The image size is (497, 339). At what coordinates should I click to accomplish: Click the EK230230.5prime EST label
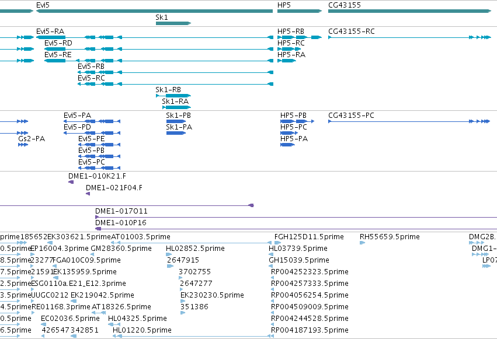(213, 295)
